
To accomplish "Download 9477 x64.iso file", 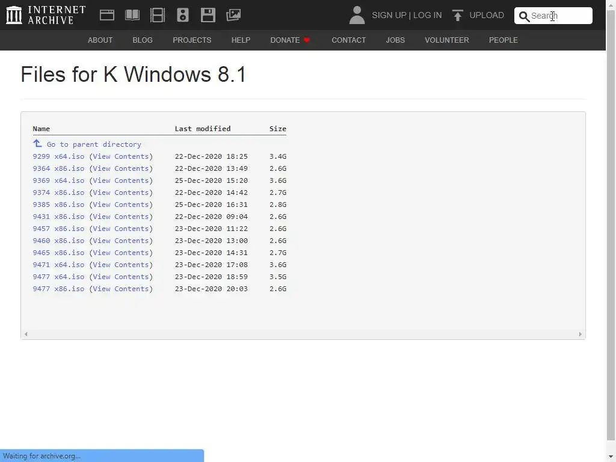I will pos(58,277).
